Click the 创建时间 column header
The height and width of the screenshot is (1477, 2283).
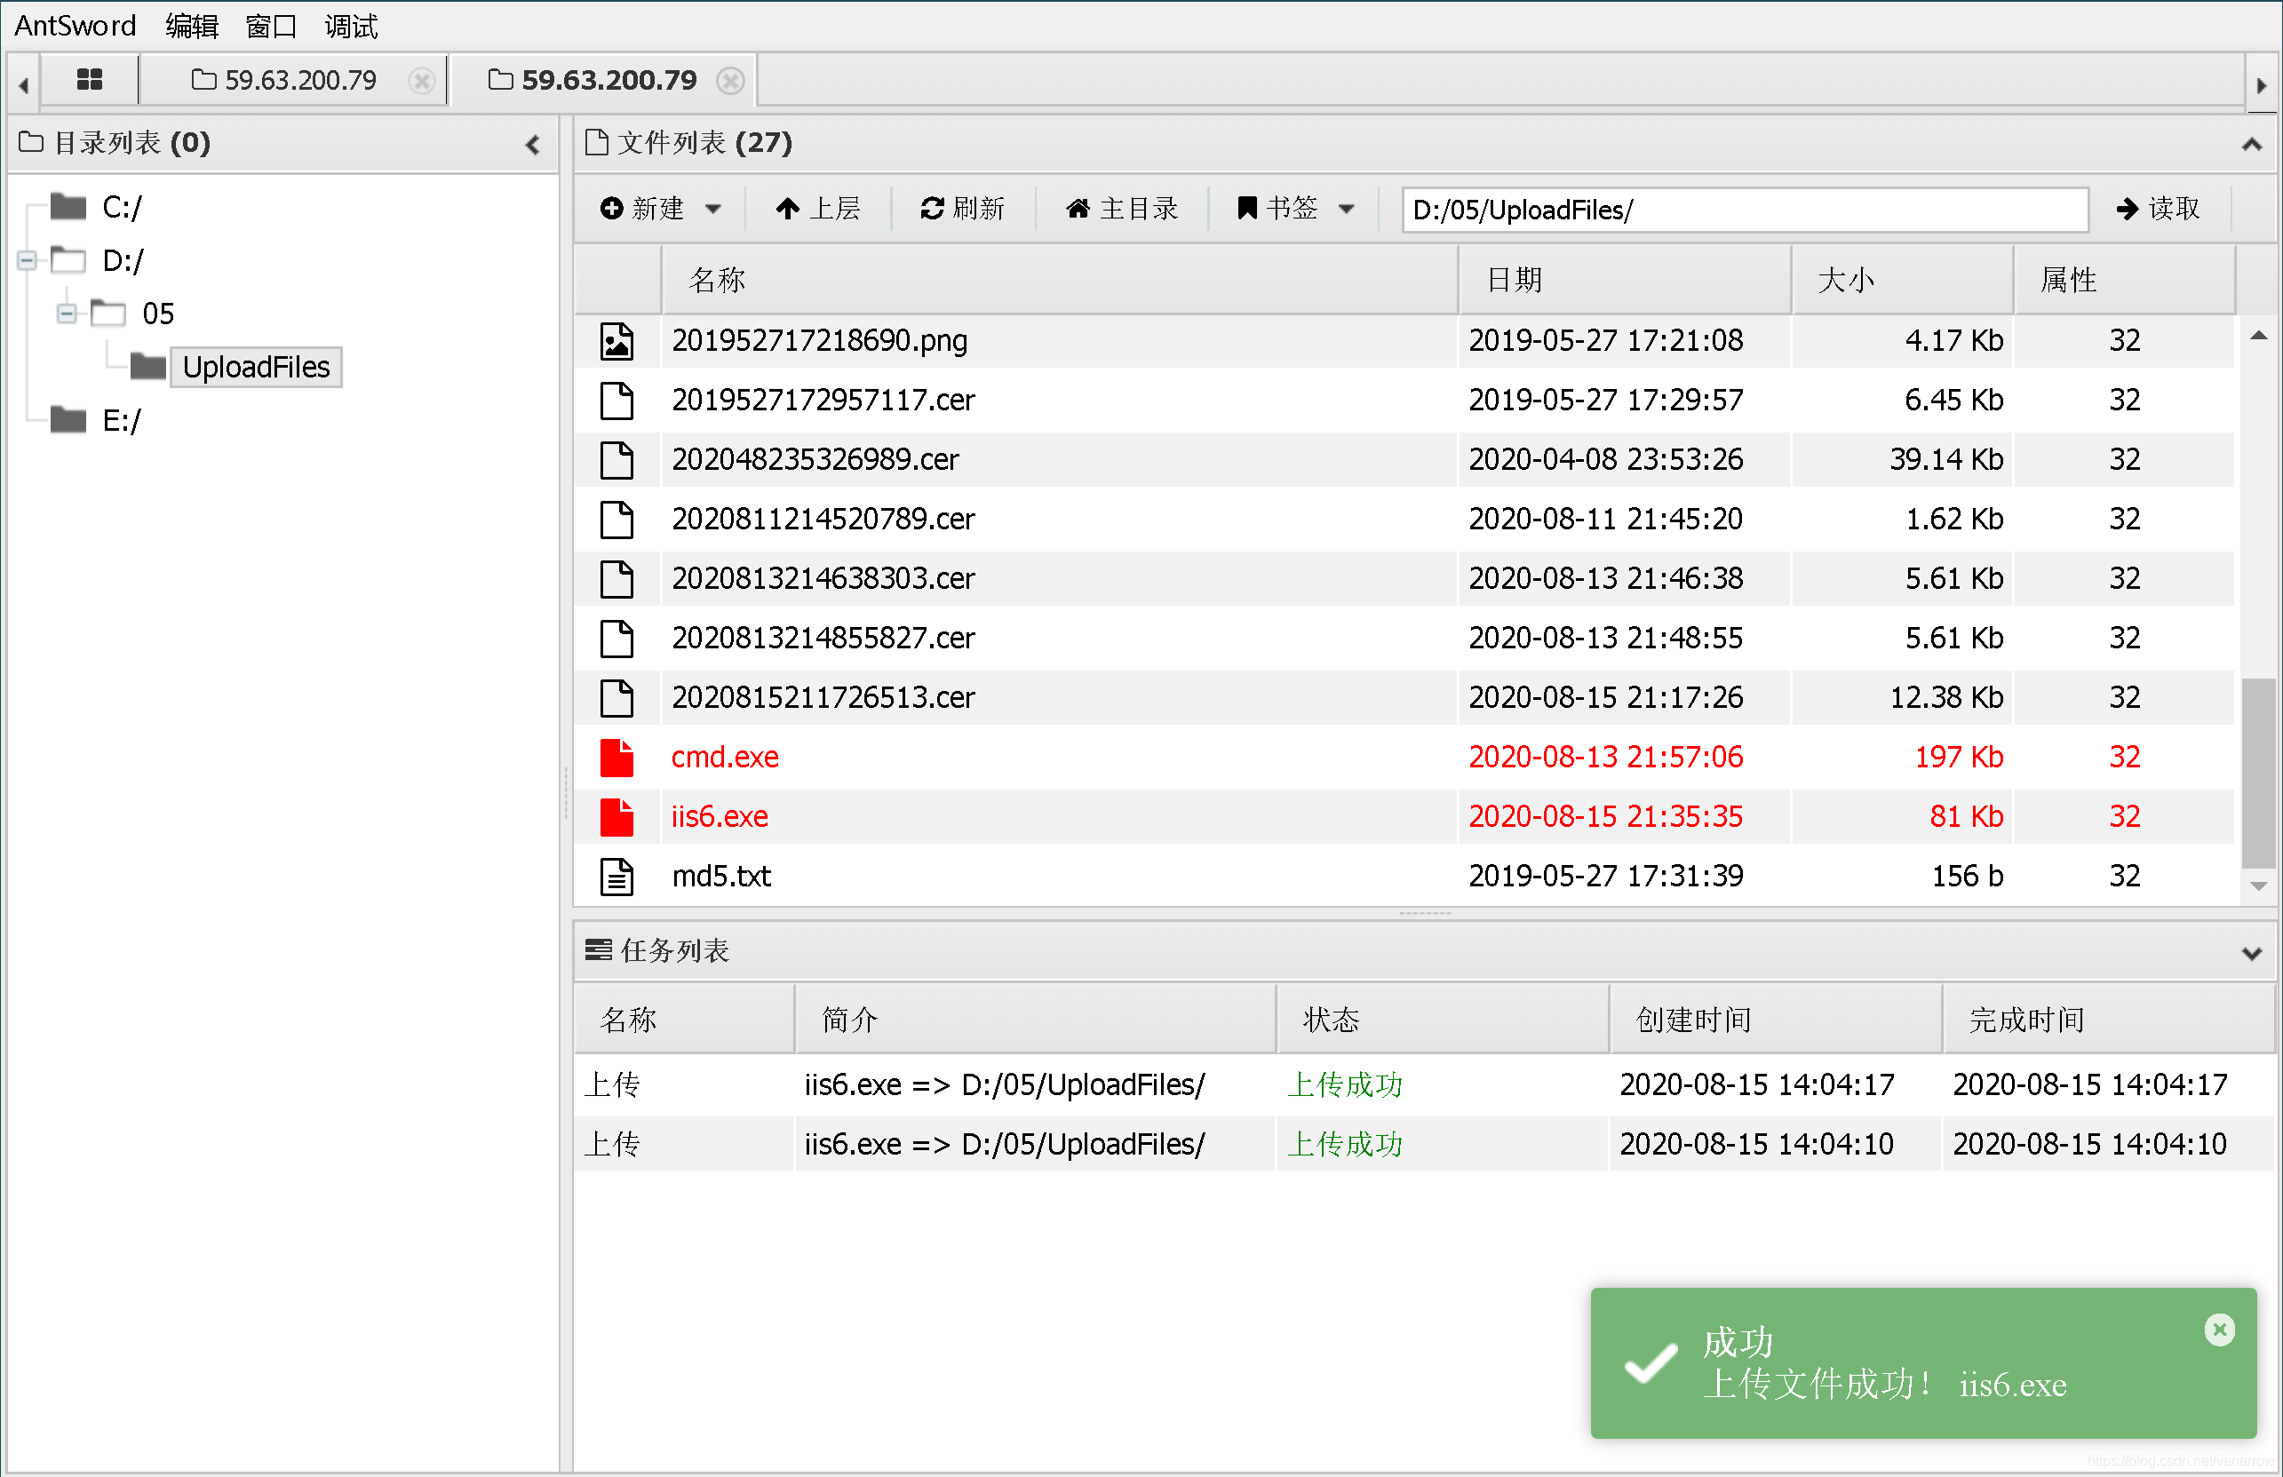pos(1776,1020)
